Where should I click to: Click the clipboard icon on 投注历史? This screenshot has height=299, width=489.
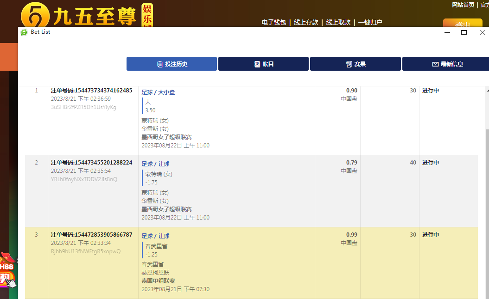[160, 64]
